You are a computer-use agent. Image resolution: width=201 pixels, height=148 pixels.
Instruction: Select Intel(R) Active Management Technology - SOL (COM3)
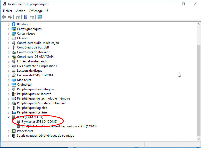[59, 126]
